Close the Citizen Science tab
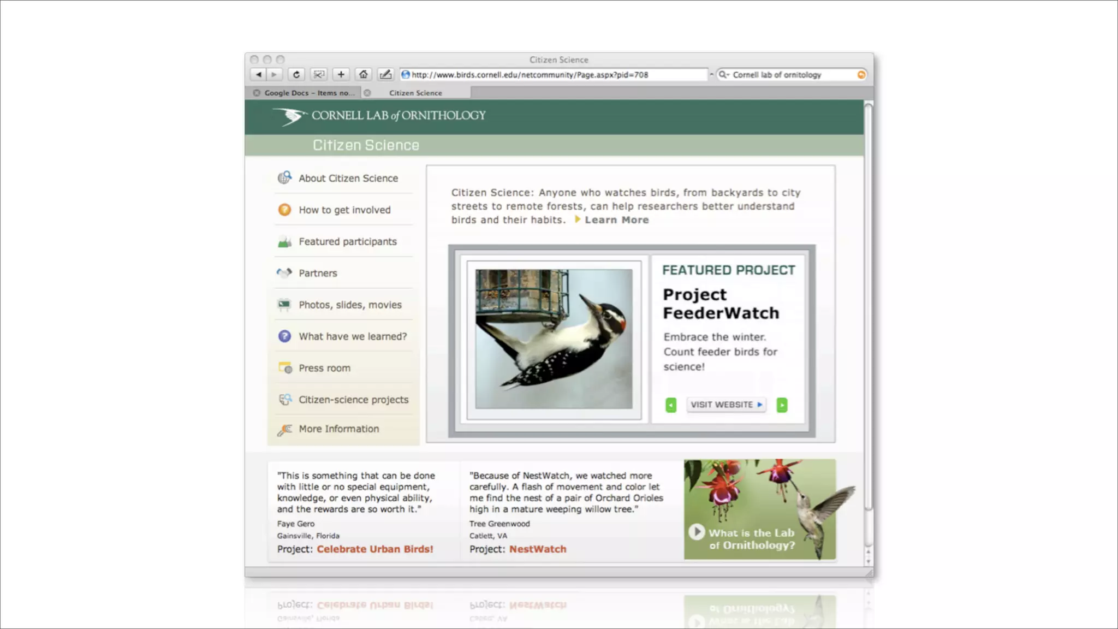The image size is (1118, 629). point(367,93)
